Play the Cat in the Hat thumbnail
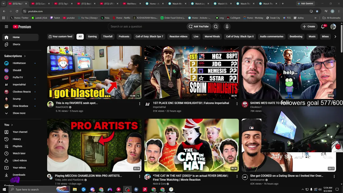343x193 pixels. [x=192, y=145]
